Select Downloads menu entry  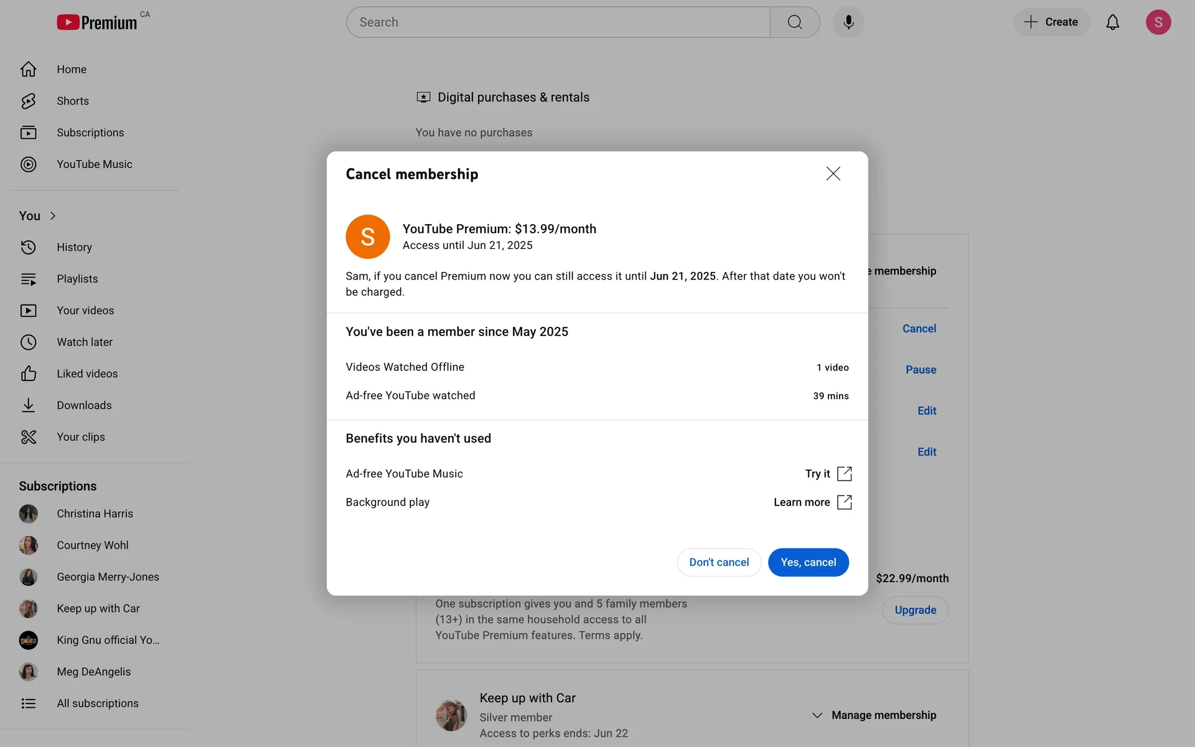coord(95,405)
